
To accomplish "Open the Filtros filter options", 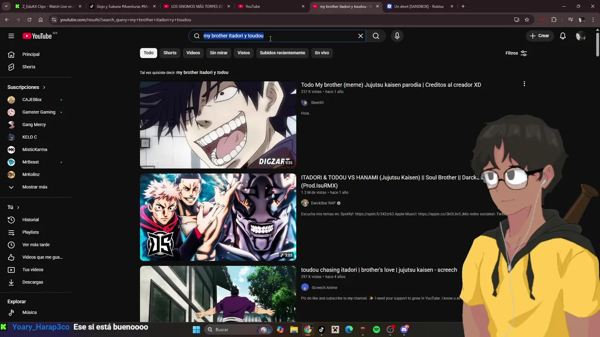I will 516,53.
